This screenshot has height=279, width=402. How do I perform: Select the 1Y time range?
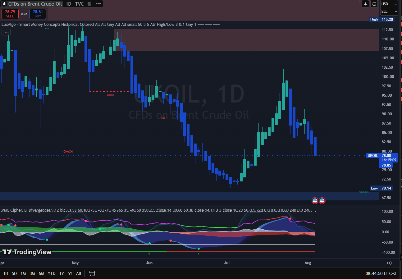[62, 273]
